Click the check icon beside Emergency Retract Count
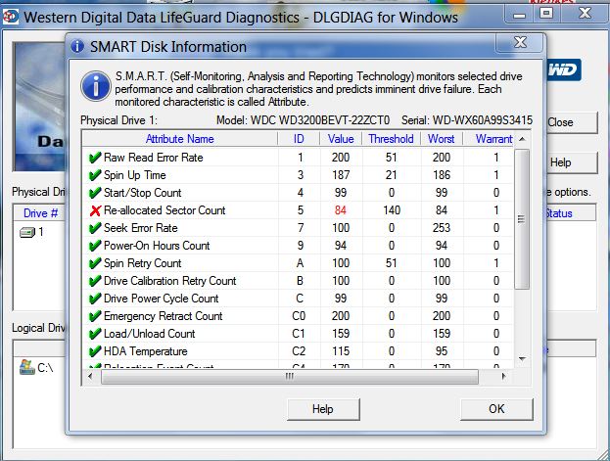Image resolution: width=610 pixels, height=461 pixels. (x=95, y=316)
